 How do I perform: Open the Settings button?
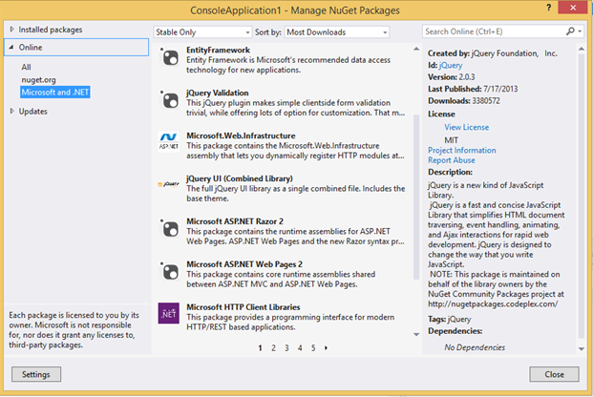coord(36,374)
